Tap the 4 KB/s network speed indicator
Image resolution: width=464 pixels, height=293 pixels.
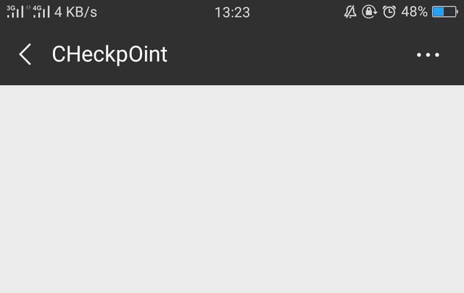75,12
